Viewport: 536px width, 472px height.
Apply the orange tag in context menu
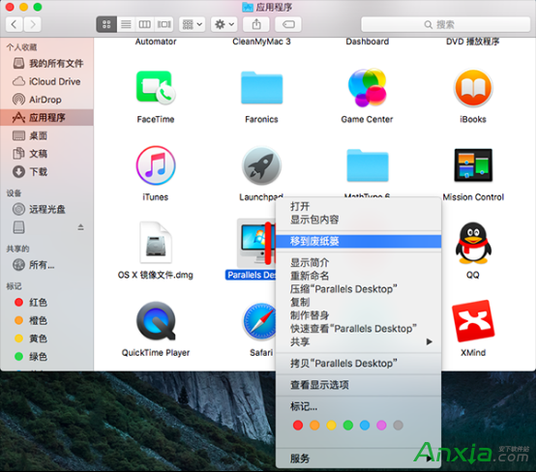[x=314, y=426]
